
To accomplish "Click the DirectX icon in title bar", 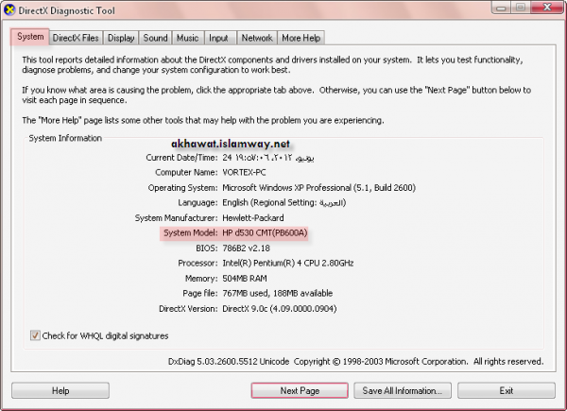I will (x=9, y=9).
